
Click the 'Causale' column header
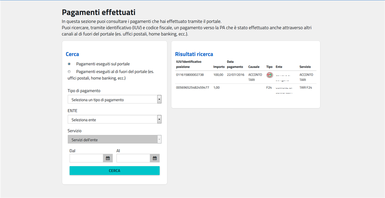pyautogui.click(x=254, y=67)
